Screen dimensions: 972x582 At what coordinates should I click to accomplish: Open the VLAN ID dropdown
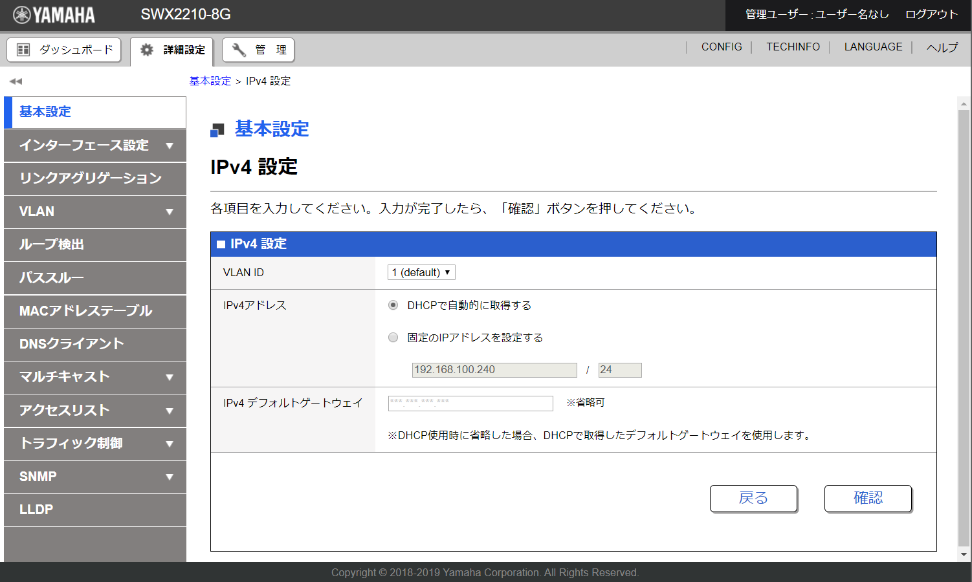(x=421, y=272)
